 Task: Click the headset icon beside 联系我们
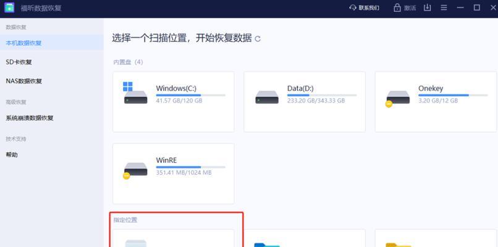coord(353,8)
